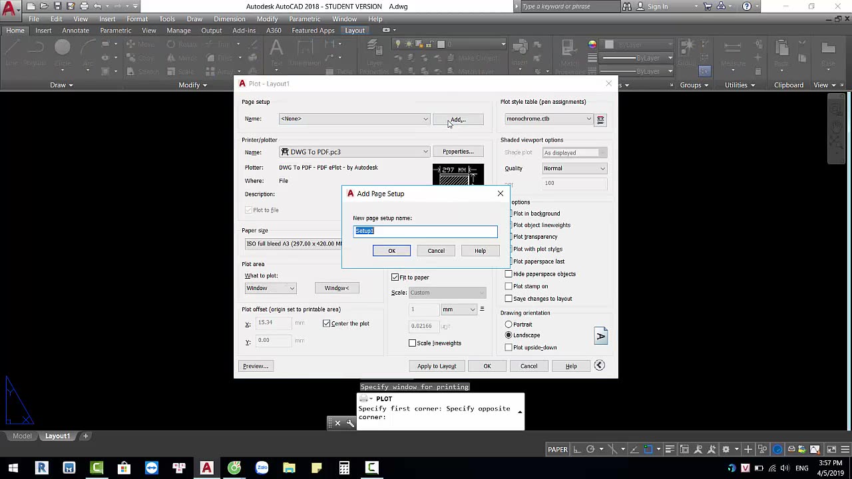Click the PAPER space toggle in status bar

(x=558, y=450)
